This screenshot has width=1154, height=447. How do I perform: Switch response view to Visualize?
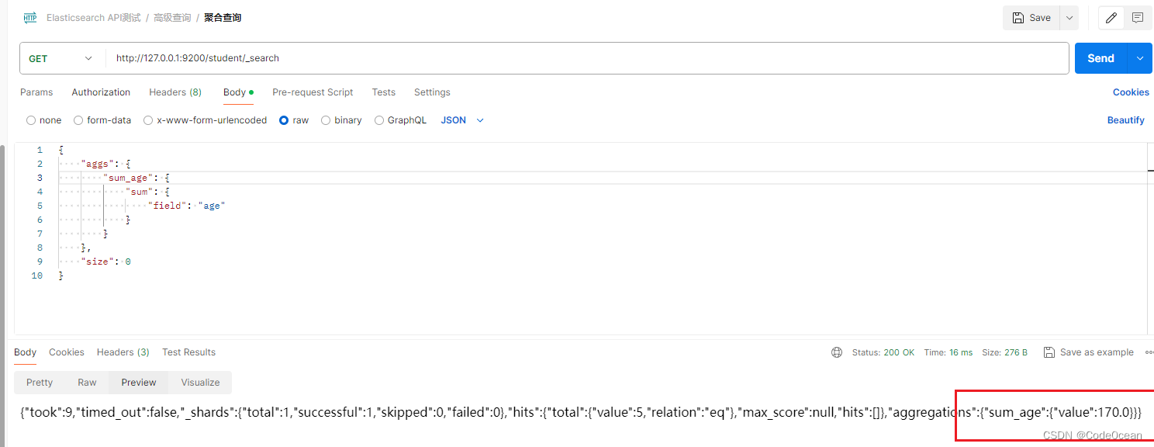pyautogui.click(x=200, y=383)
